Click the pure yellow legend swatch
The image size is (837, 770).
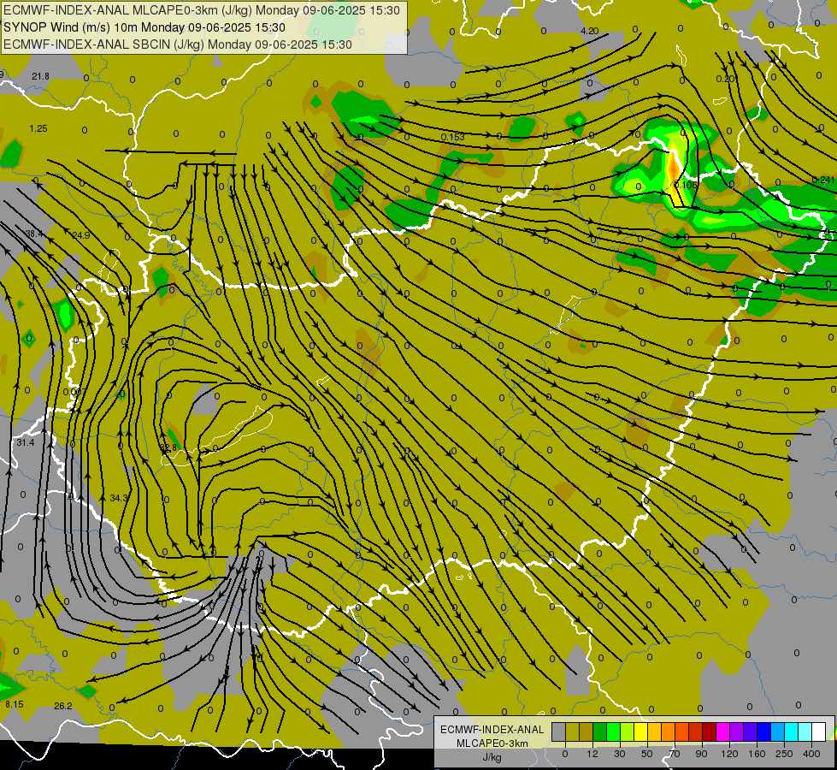641,731
